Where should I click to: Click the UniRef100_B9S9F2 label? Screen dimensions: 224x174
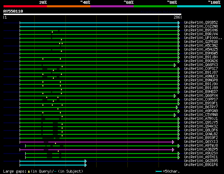[x=201, y=138]
